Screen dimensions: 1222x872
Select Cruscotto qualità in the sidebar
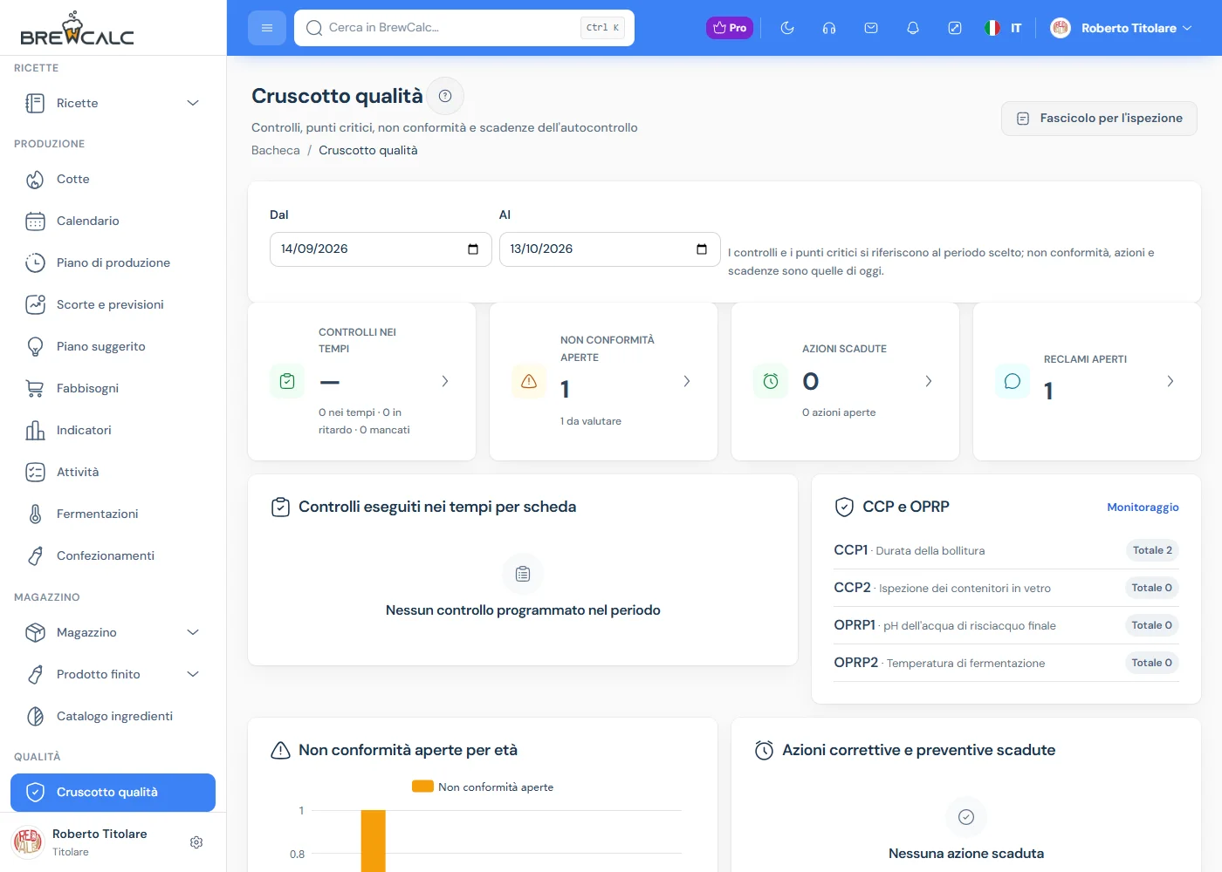pos(113,792)
